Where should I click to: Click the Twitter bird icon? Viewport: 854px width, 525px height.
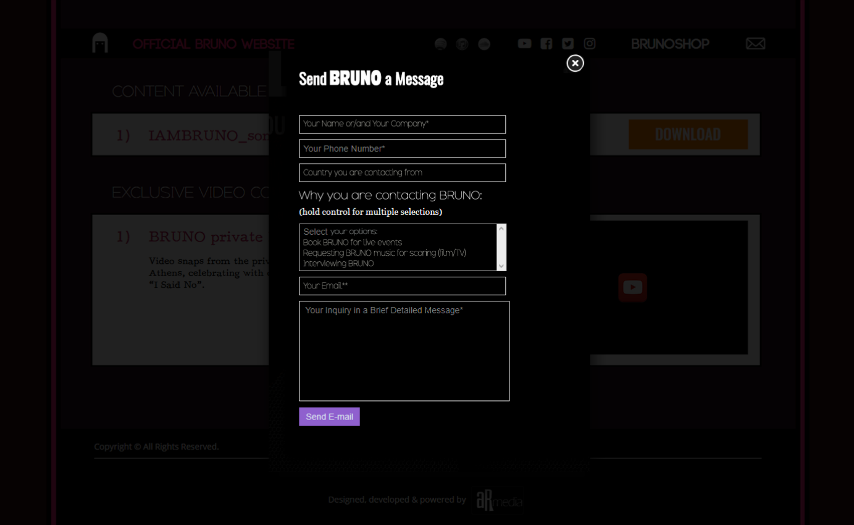pyautogui.click(x=567, y=43)
